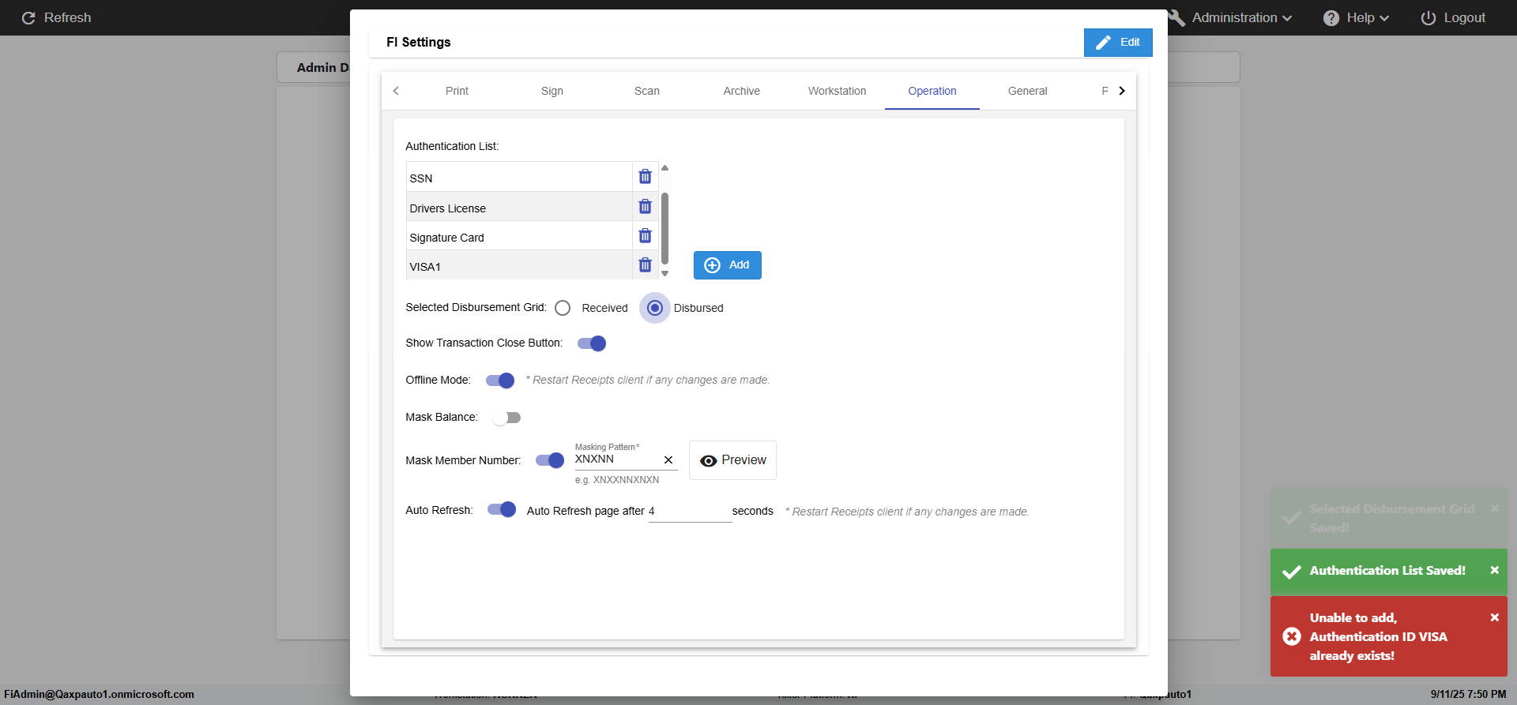The image size is (1517, 705).
Task: Dismiss the Authentication List Saved notification
Action: 1494,570
